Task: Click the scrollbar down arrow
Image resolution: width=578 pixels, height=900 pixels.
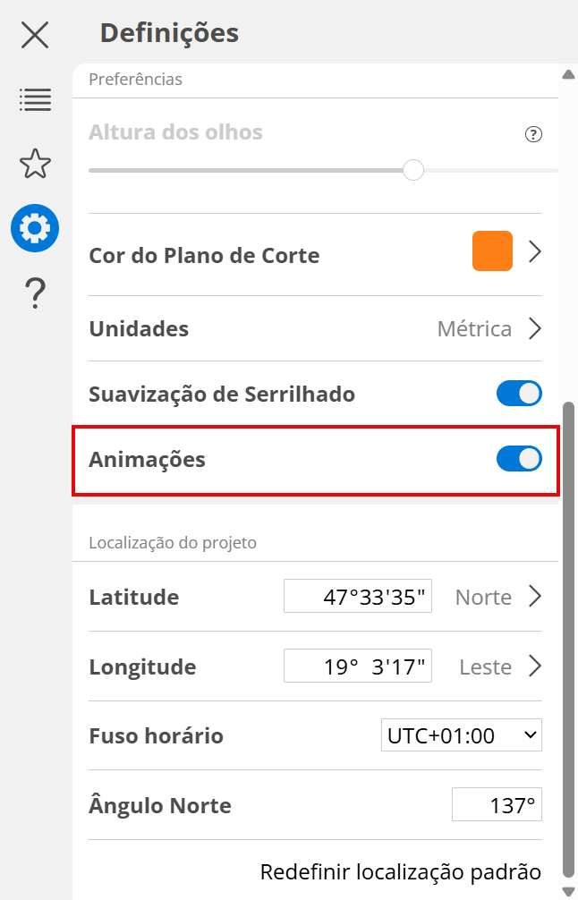Action: (567, 890)
